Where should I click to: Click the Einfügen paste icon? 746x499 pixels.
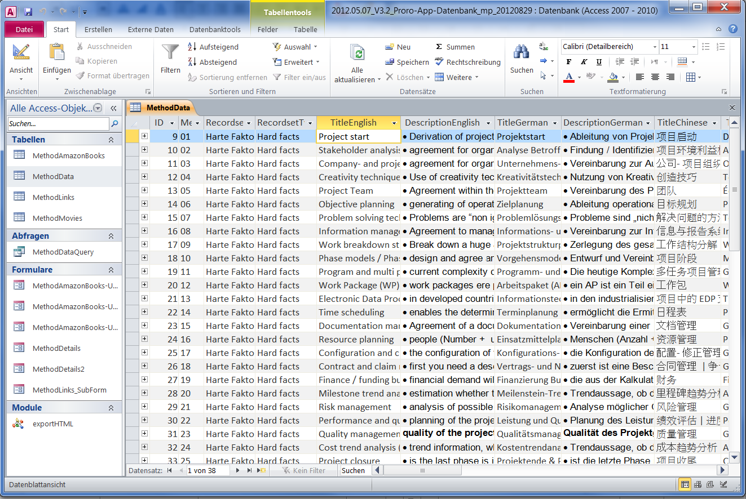point(56,52)
